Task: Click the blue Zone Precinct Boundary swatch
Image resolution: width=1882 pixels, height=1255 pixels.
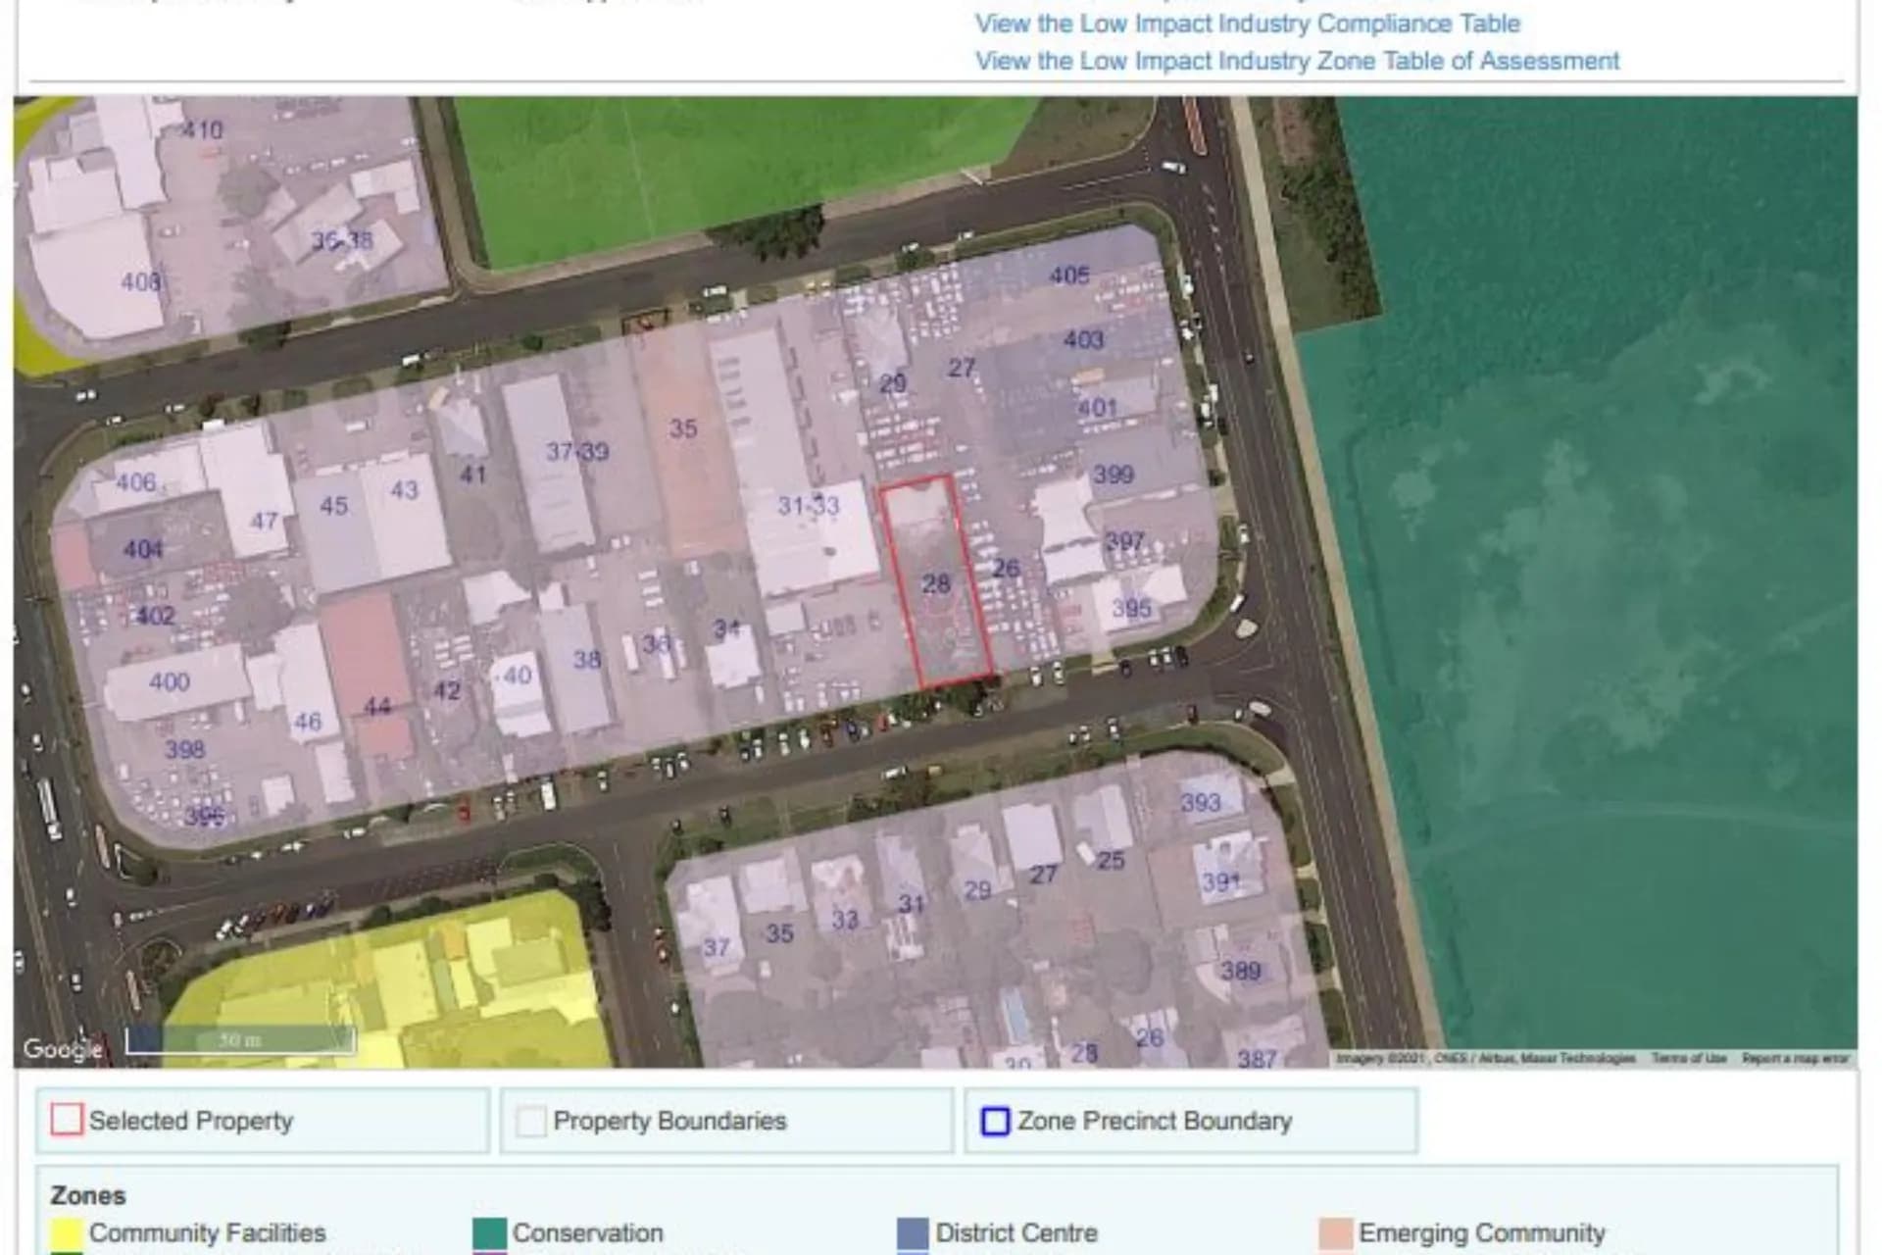Action: [996, 1120]
